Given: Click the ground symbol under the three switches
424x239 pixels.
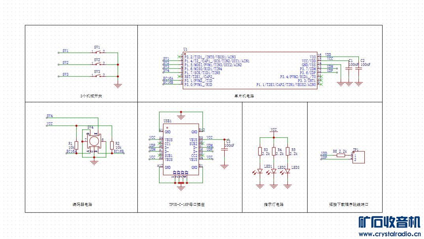Looking at the screenshot, I should coord(118,86).
